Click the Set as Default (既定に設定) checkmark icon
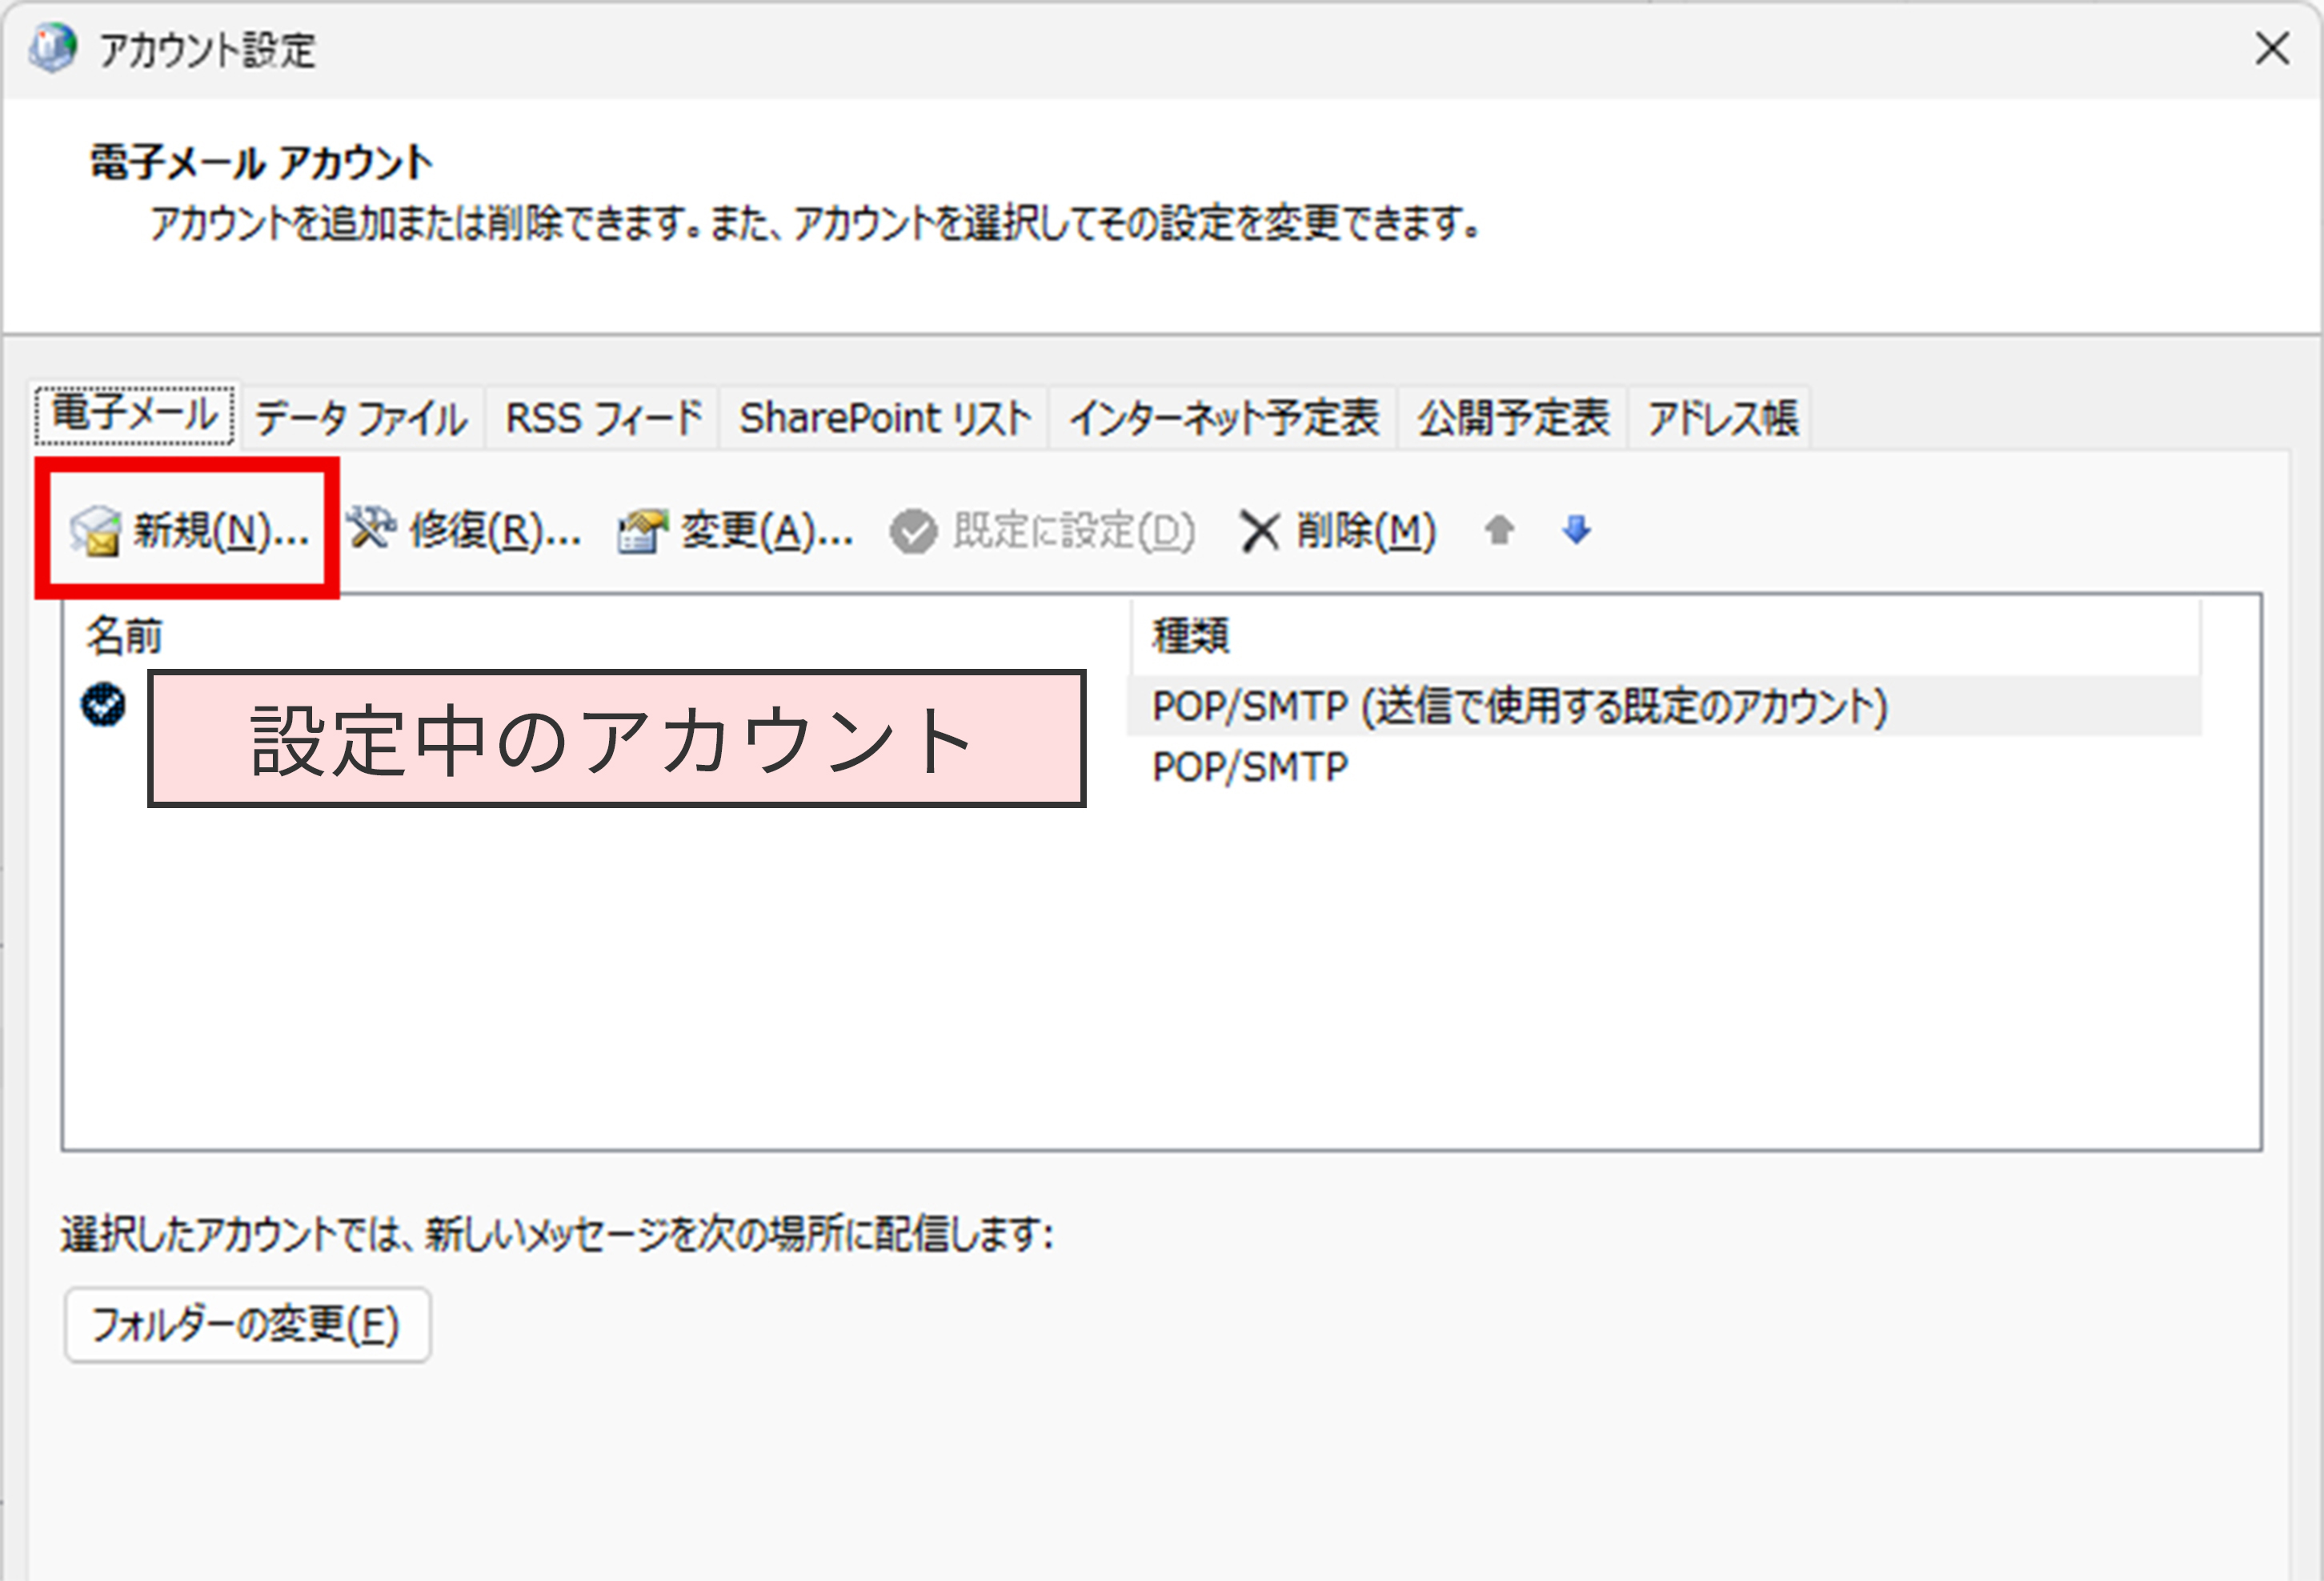Viewport: 2324px width, 1581px height. coord(913,531)
